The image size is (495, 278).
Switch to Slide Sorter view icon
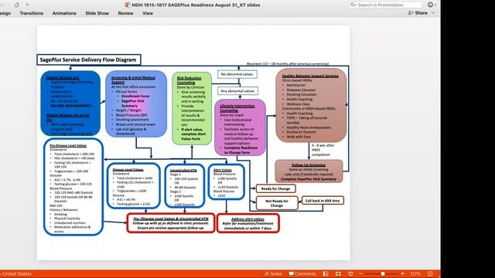(x=338, y=273)
